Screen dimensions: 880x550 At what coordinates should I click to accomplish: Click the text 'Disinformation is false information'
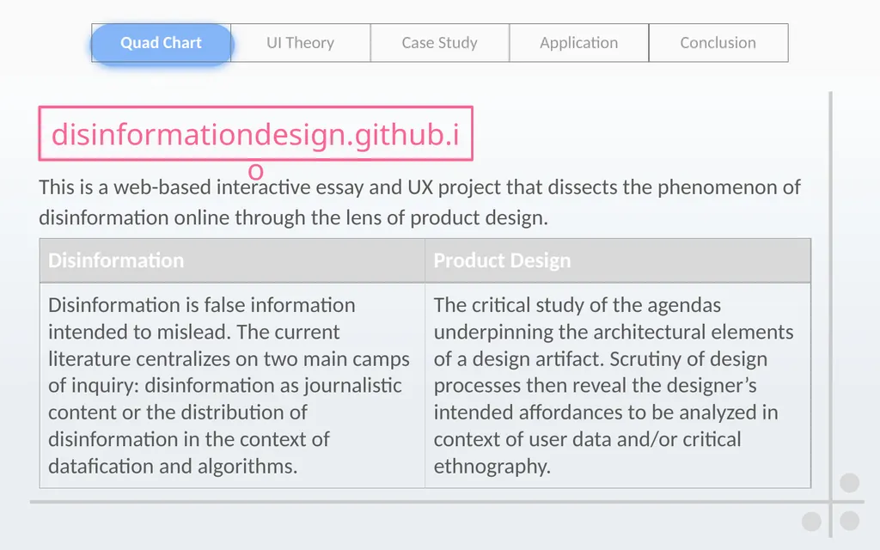(x=201, y=305)
